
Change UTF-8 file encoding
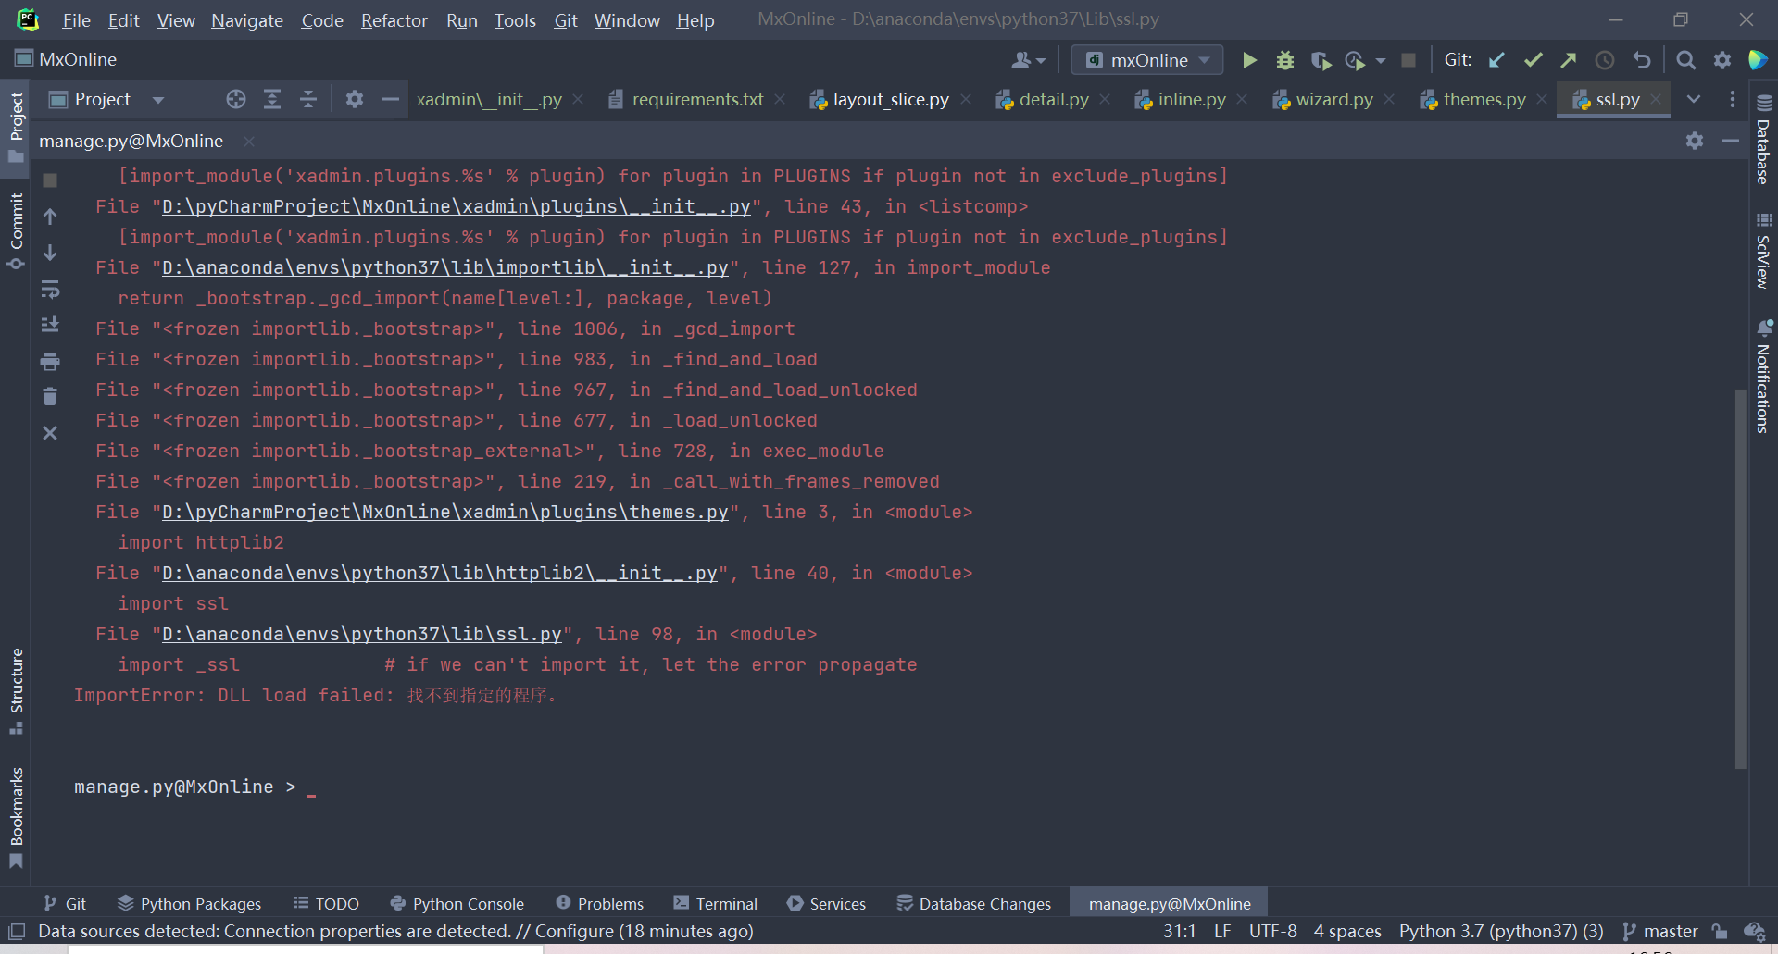click(1272, 931)
